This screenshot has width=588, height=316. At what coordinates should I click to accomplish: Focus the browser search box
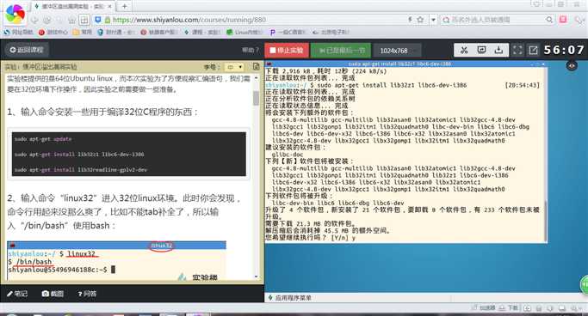tap(497, 20)
